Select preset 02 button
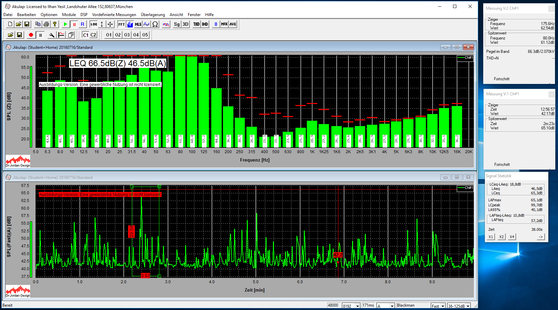The image size is (558, 310). tap(118, 35)
